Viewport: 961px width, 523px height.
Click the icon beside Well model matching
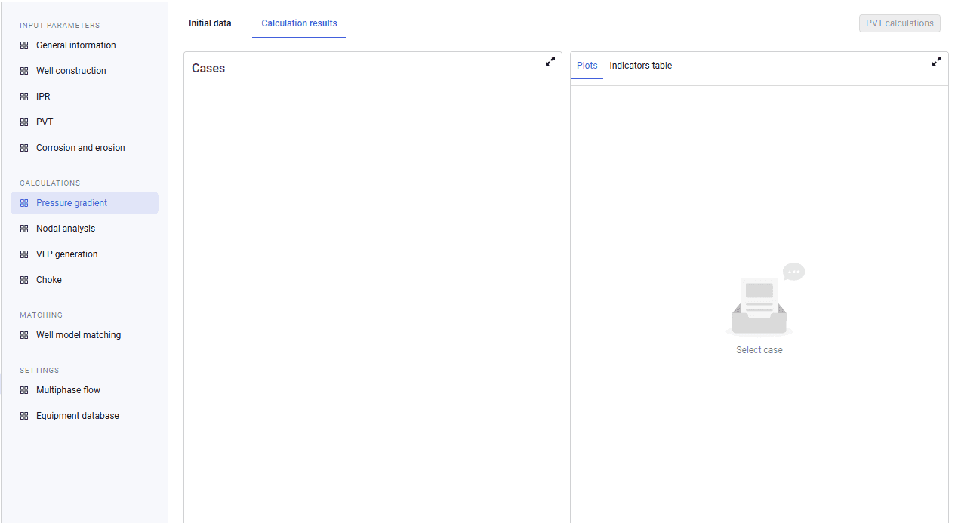click(24, 335)
